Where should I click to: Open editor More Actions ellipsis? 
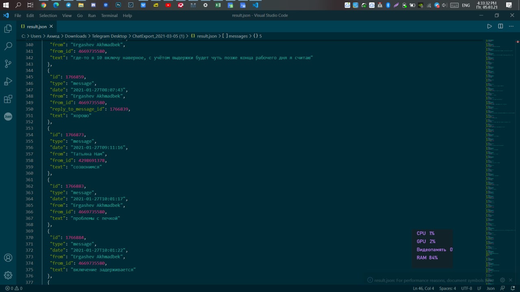511,26
